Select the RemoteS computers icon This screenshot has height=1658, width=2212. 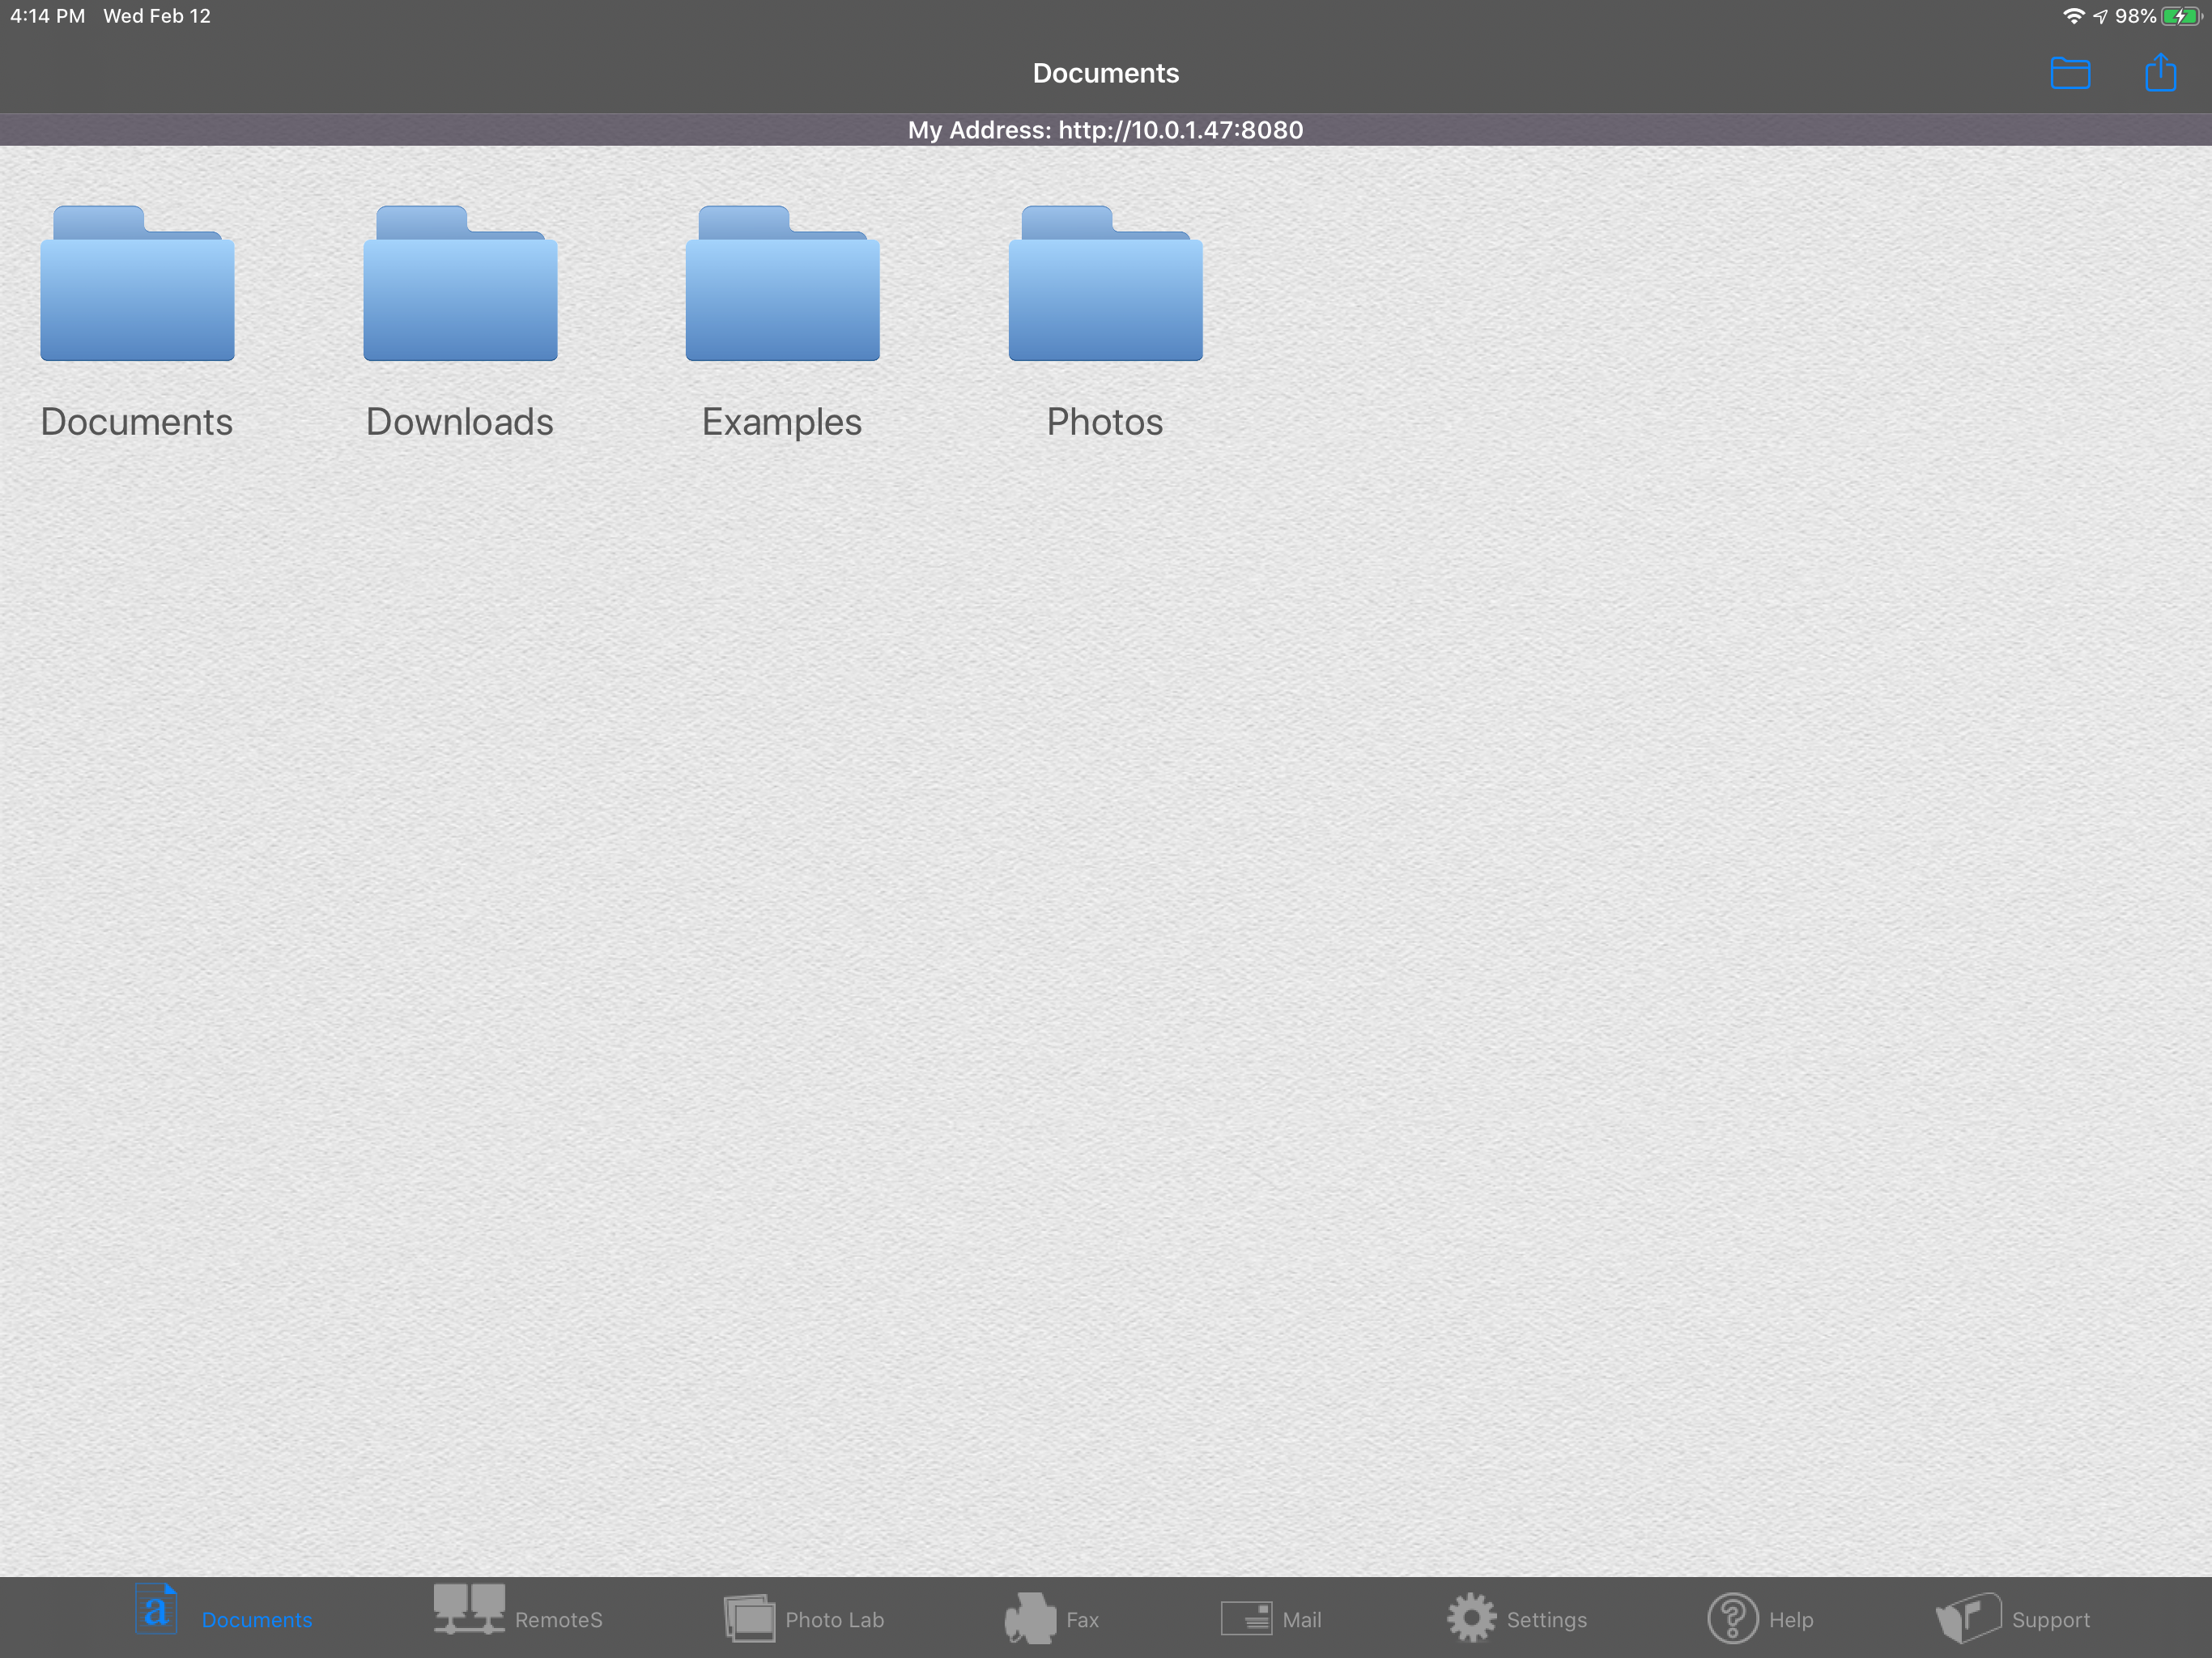(x=469, y=1609)
